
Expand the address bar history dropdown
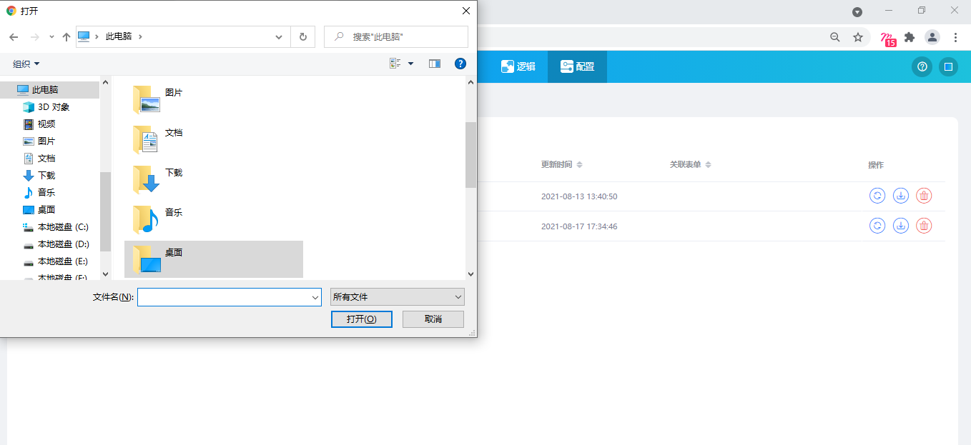click(x=279, y=36)
